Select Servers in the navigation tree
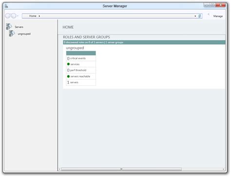The image size is (231, 177). coord(19,27)
